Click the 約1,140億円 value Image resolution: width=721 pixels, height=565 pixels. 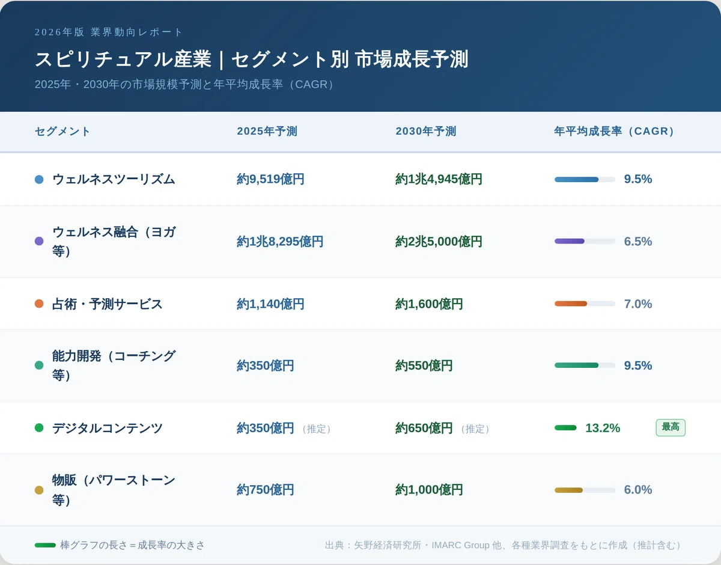[270, 304]
